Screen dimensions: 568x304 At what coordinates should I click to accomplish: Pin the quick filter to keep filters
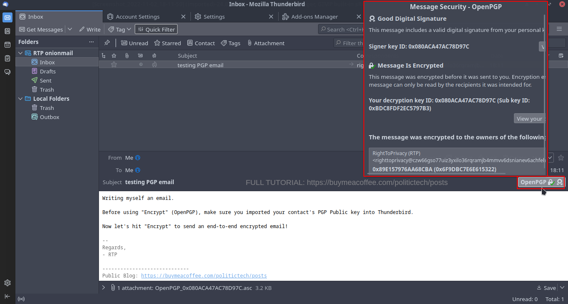[107, 43]
